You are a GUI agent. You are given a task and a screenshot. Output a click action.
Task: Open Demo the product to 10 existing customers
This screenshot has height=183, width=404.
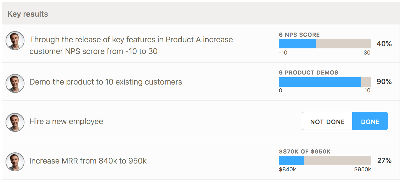pyautogui.click(x=106, y=82)
